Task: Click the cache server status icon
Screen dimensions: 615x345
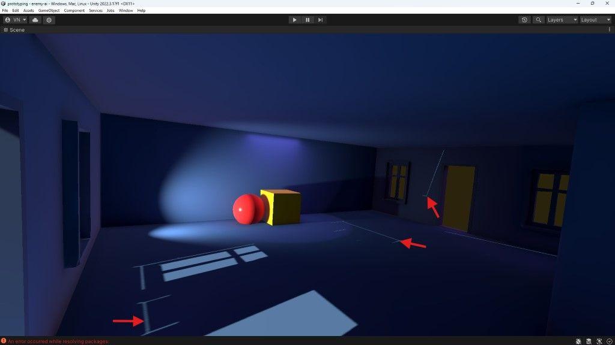Action: coord(587,341)
